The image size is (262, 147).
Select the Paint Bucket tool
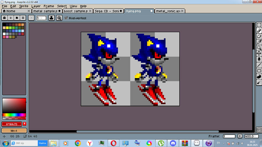coord(259,59)
